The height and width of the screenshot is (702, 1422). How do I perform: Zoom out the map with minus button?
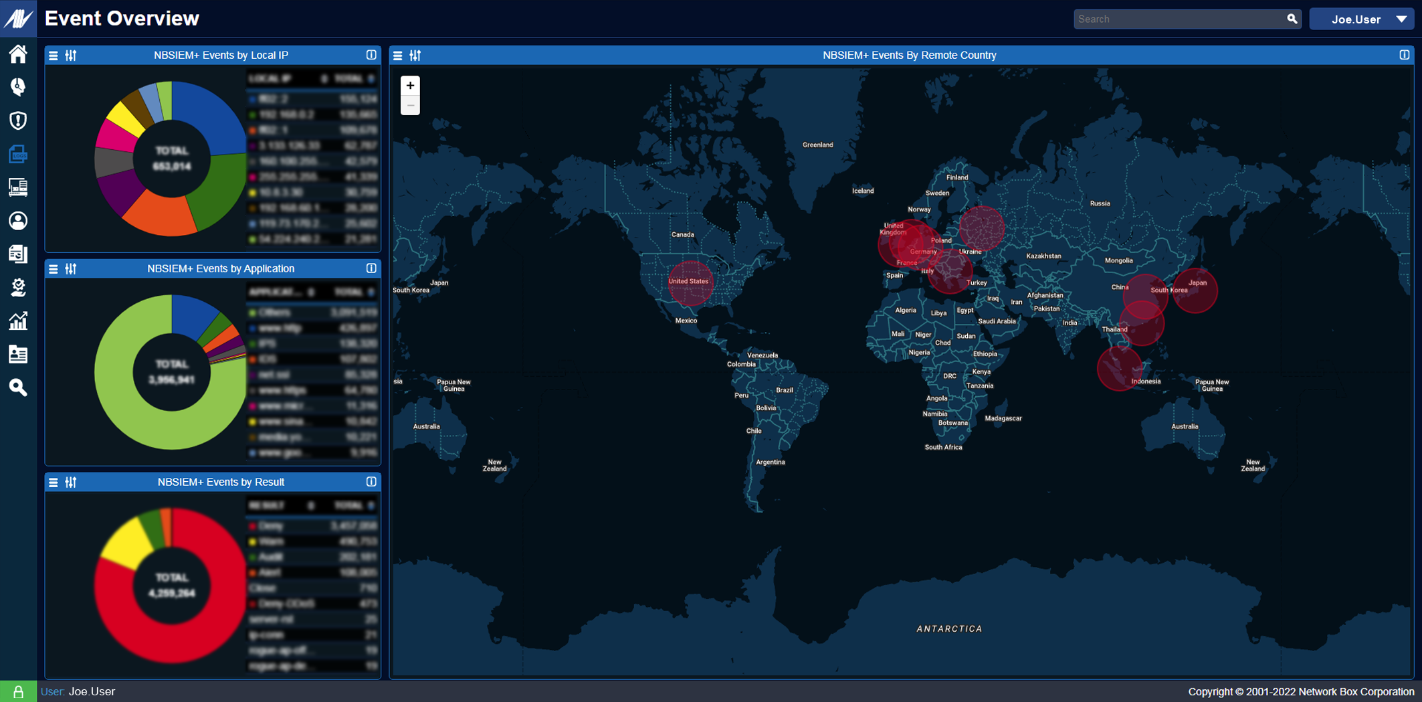click(410, 106)
